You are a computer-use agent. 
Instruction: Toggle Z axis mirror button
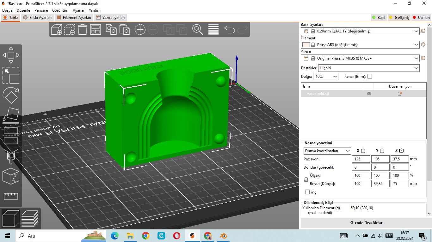tap(401, 151)
